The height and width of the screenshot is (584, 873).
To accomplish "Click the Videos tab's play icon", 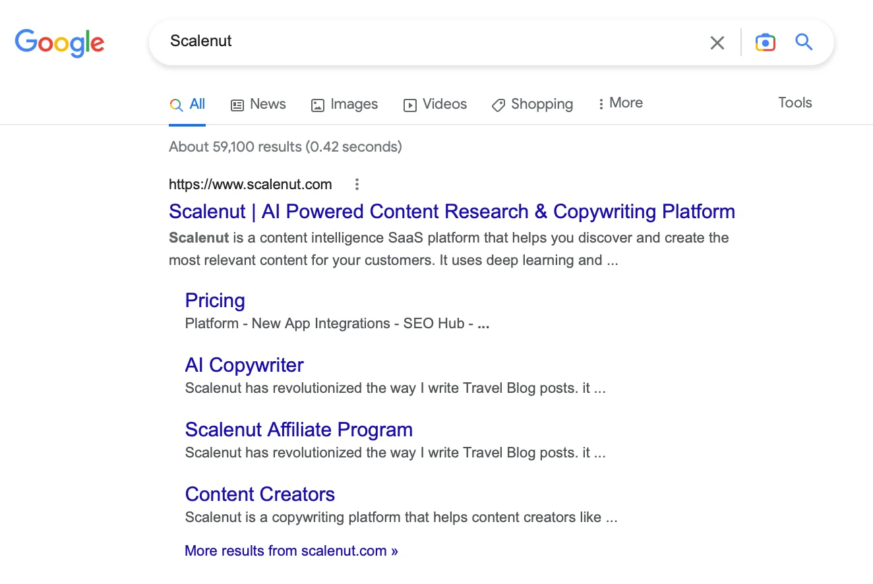I will point(409,104).
